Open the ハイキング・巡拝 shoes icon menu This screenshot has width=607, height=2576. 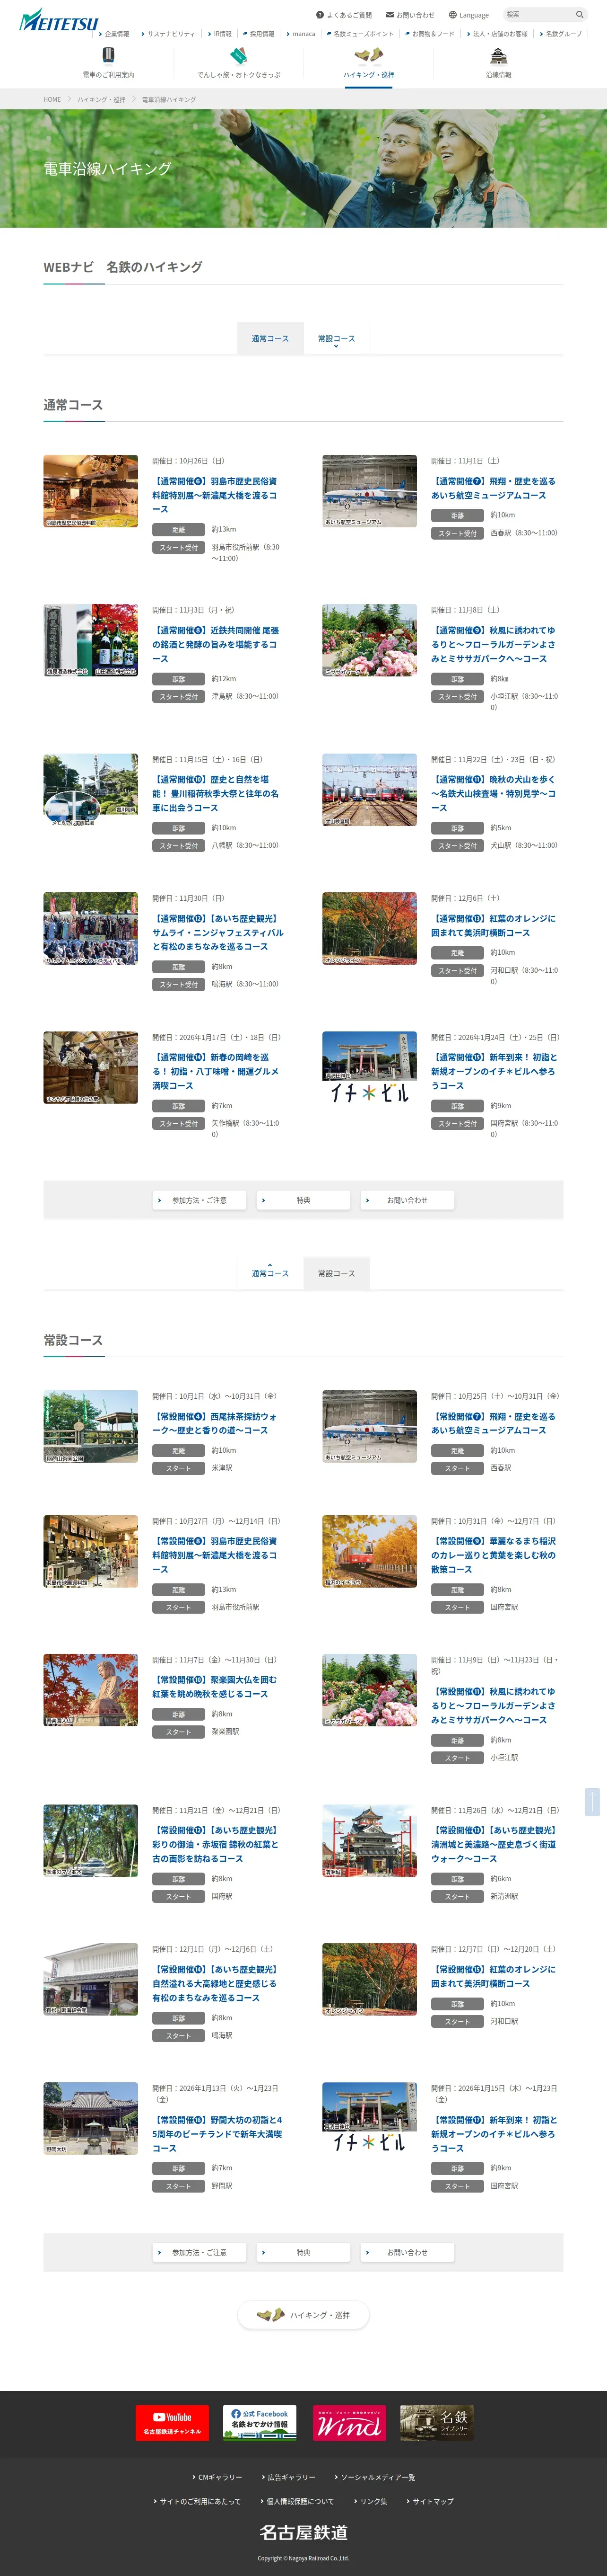click(368, 62)
